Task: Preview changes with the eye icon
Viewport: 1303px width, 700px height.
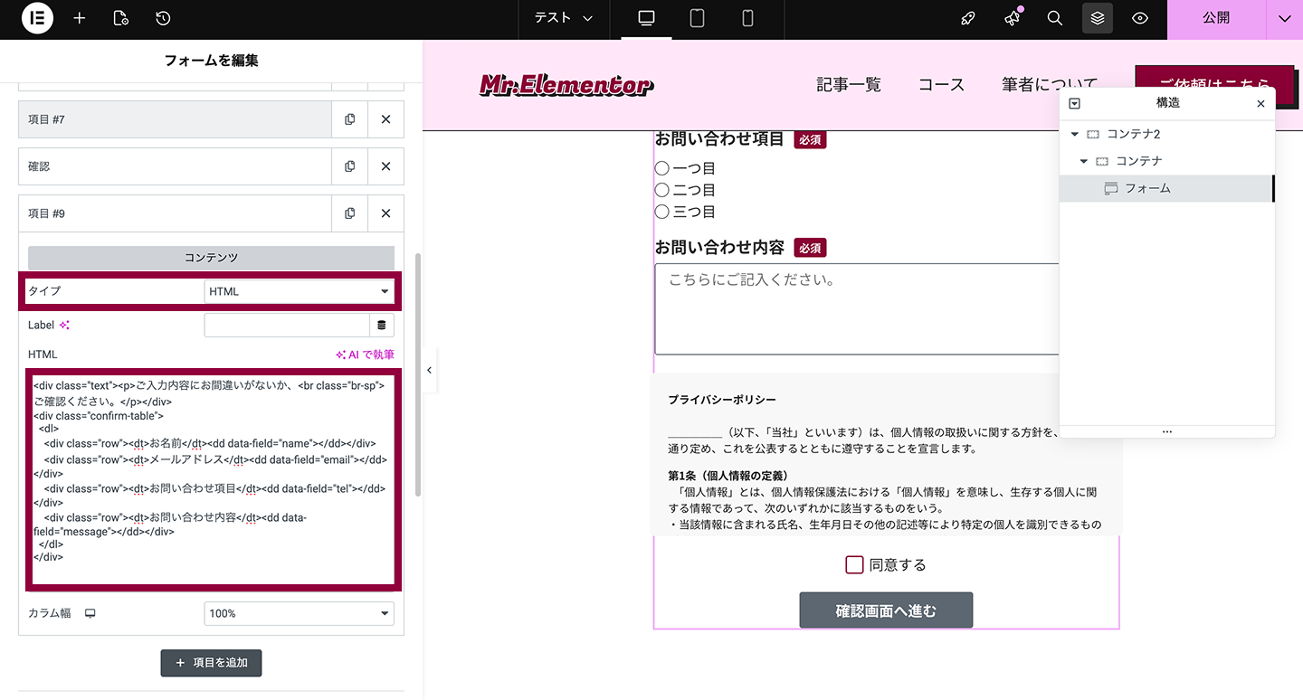Action: [x=1139, y=18]
